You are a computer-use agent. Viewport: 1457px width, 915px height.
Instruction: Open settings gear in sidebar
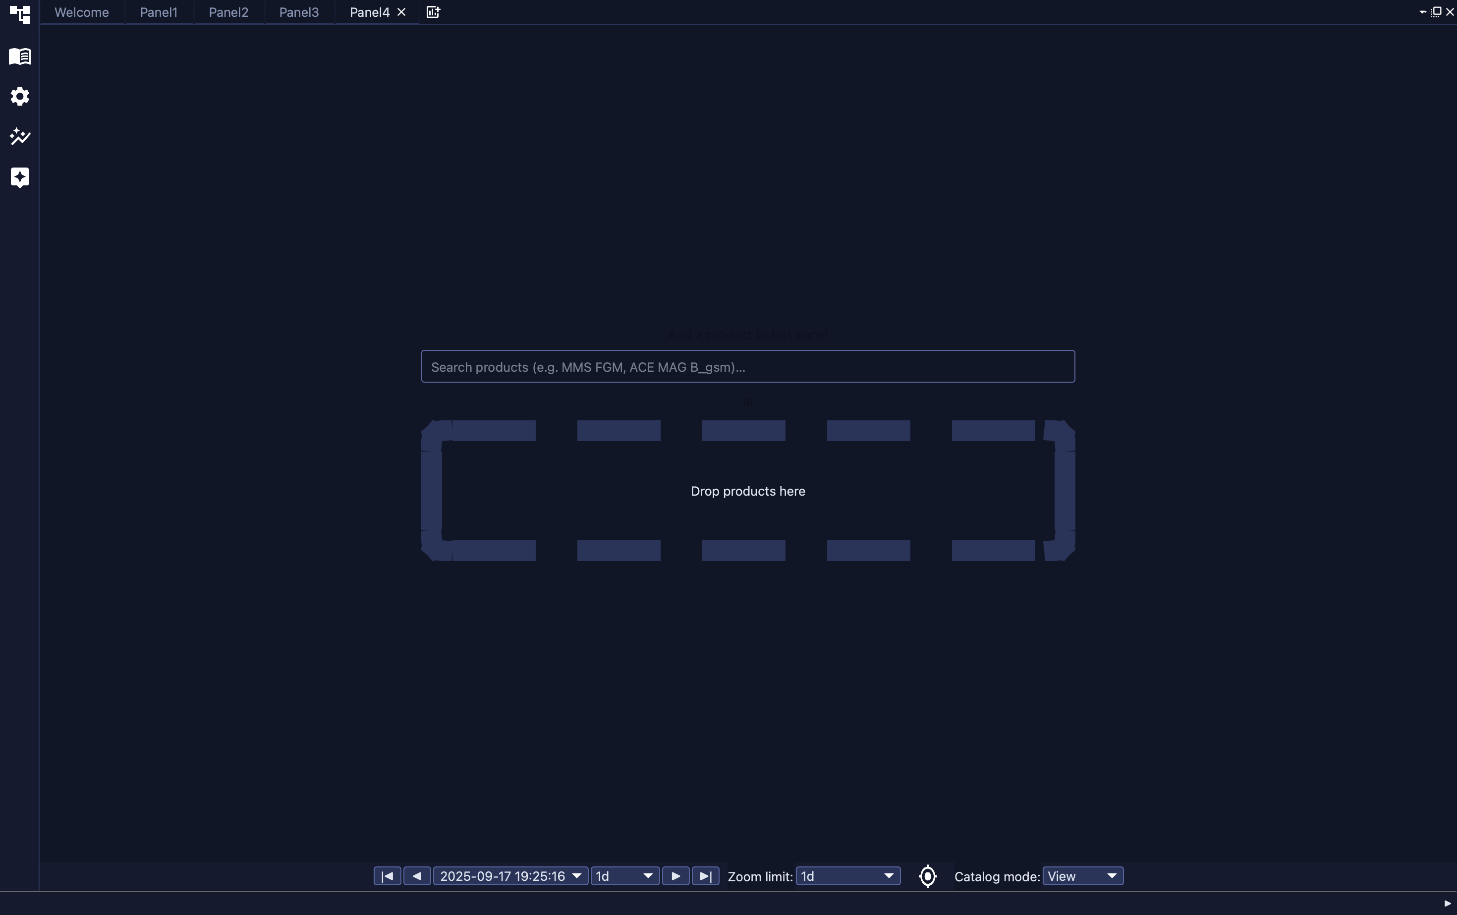pos(20,96)
